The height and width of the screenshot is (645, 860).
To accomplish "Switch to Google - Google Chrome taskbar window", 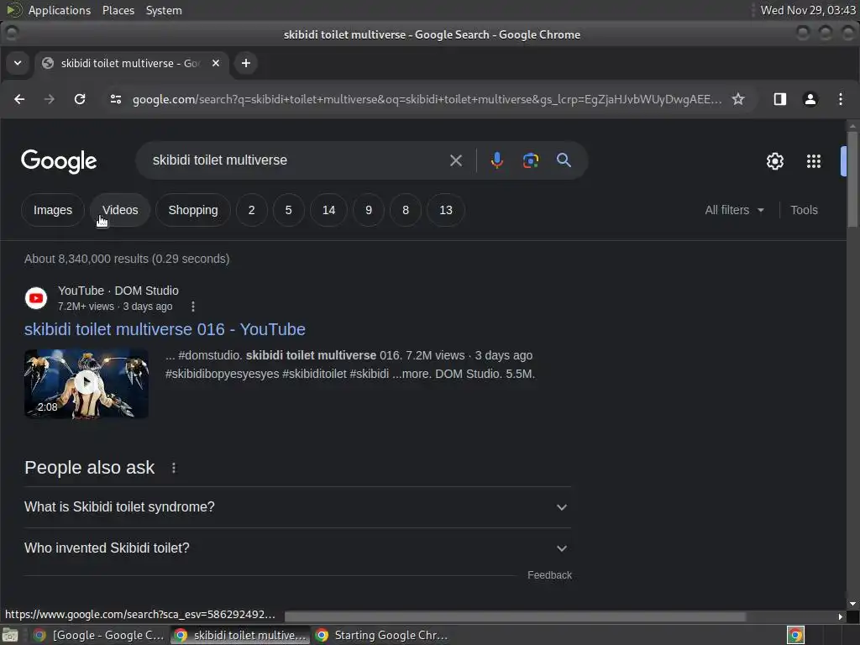I will coord(99,635).
